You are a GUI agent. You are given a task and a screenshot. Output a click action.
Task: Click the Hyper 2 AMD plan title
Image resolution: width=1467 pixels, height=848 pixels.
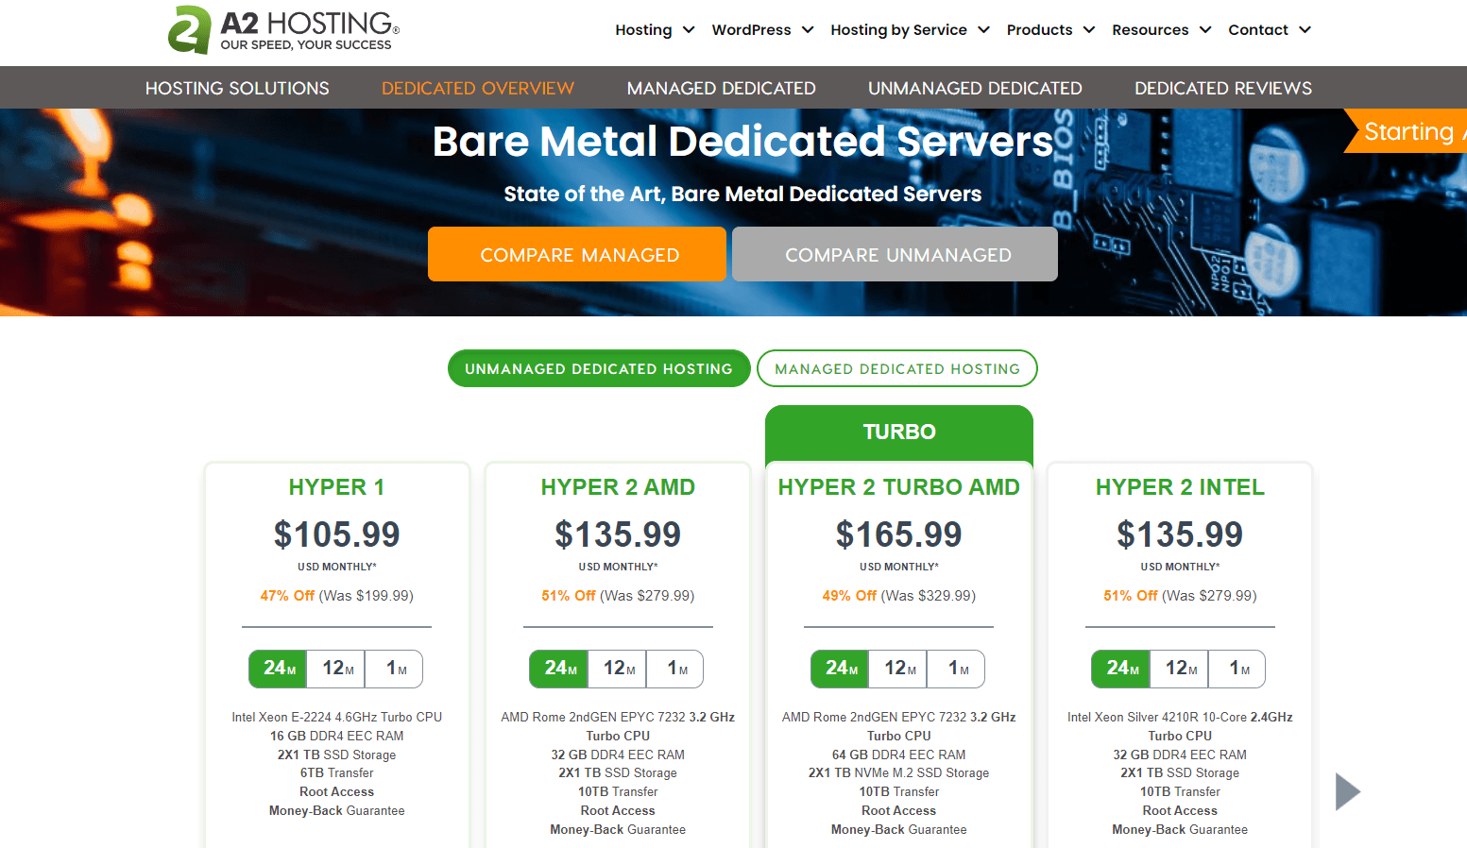point(618,487)
